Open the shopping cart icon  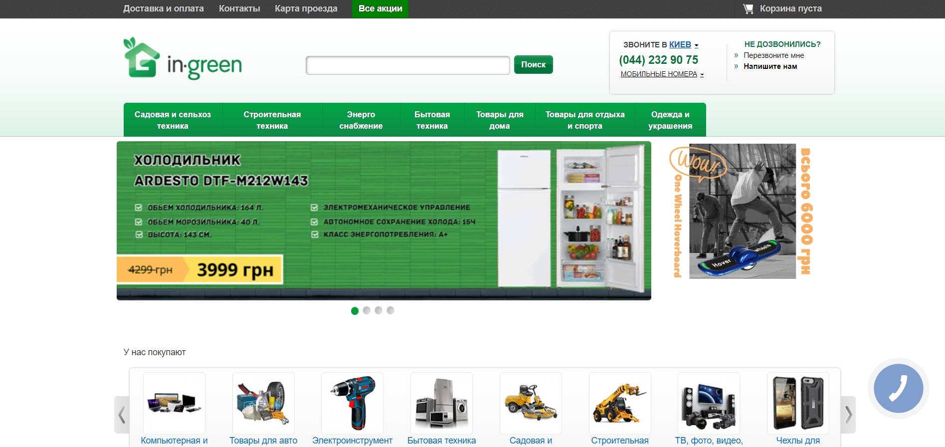click(x=748, y=8)
